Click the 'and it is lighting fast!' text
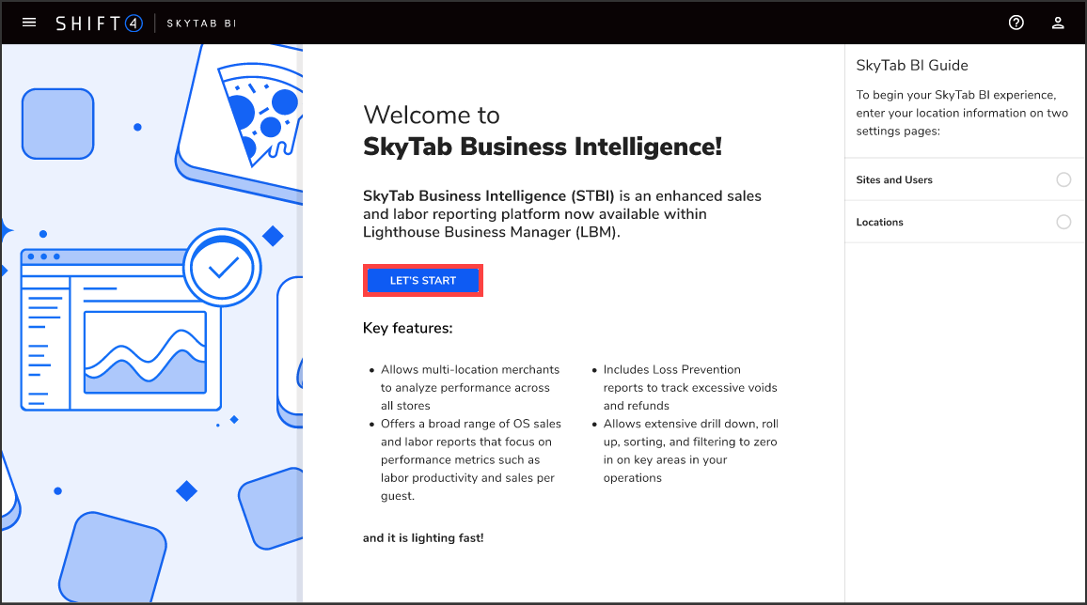 click(423, 537)
